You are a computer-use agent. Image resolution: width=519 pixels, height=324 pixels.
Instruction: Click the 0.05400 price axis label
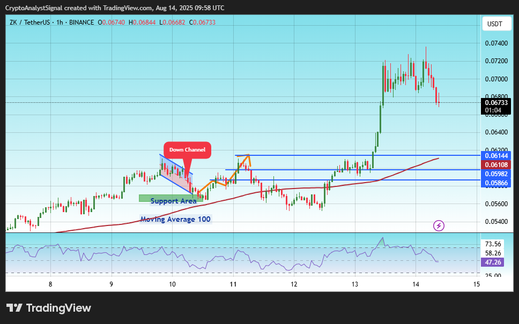[496, 222]
